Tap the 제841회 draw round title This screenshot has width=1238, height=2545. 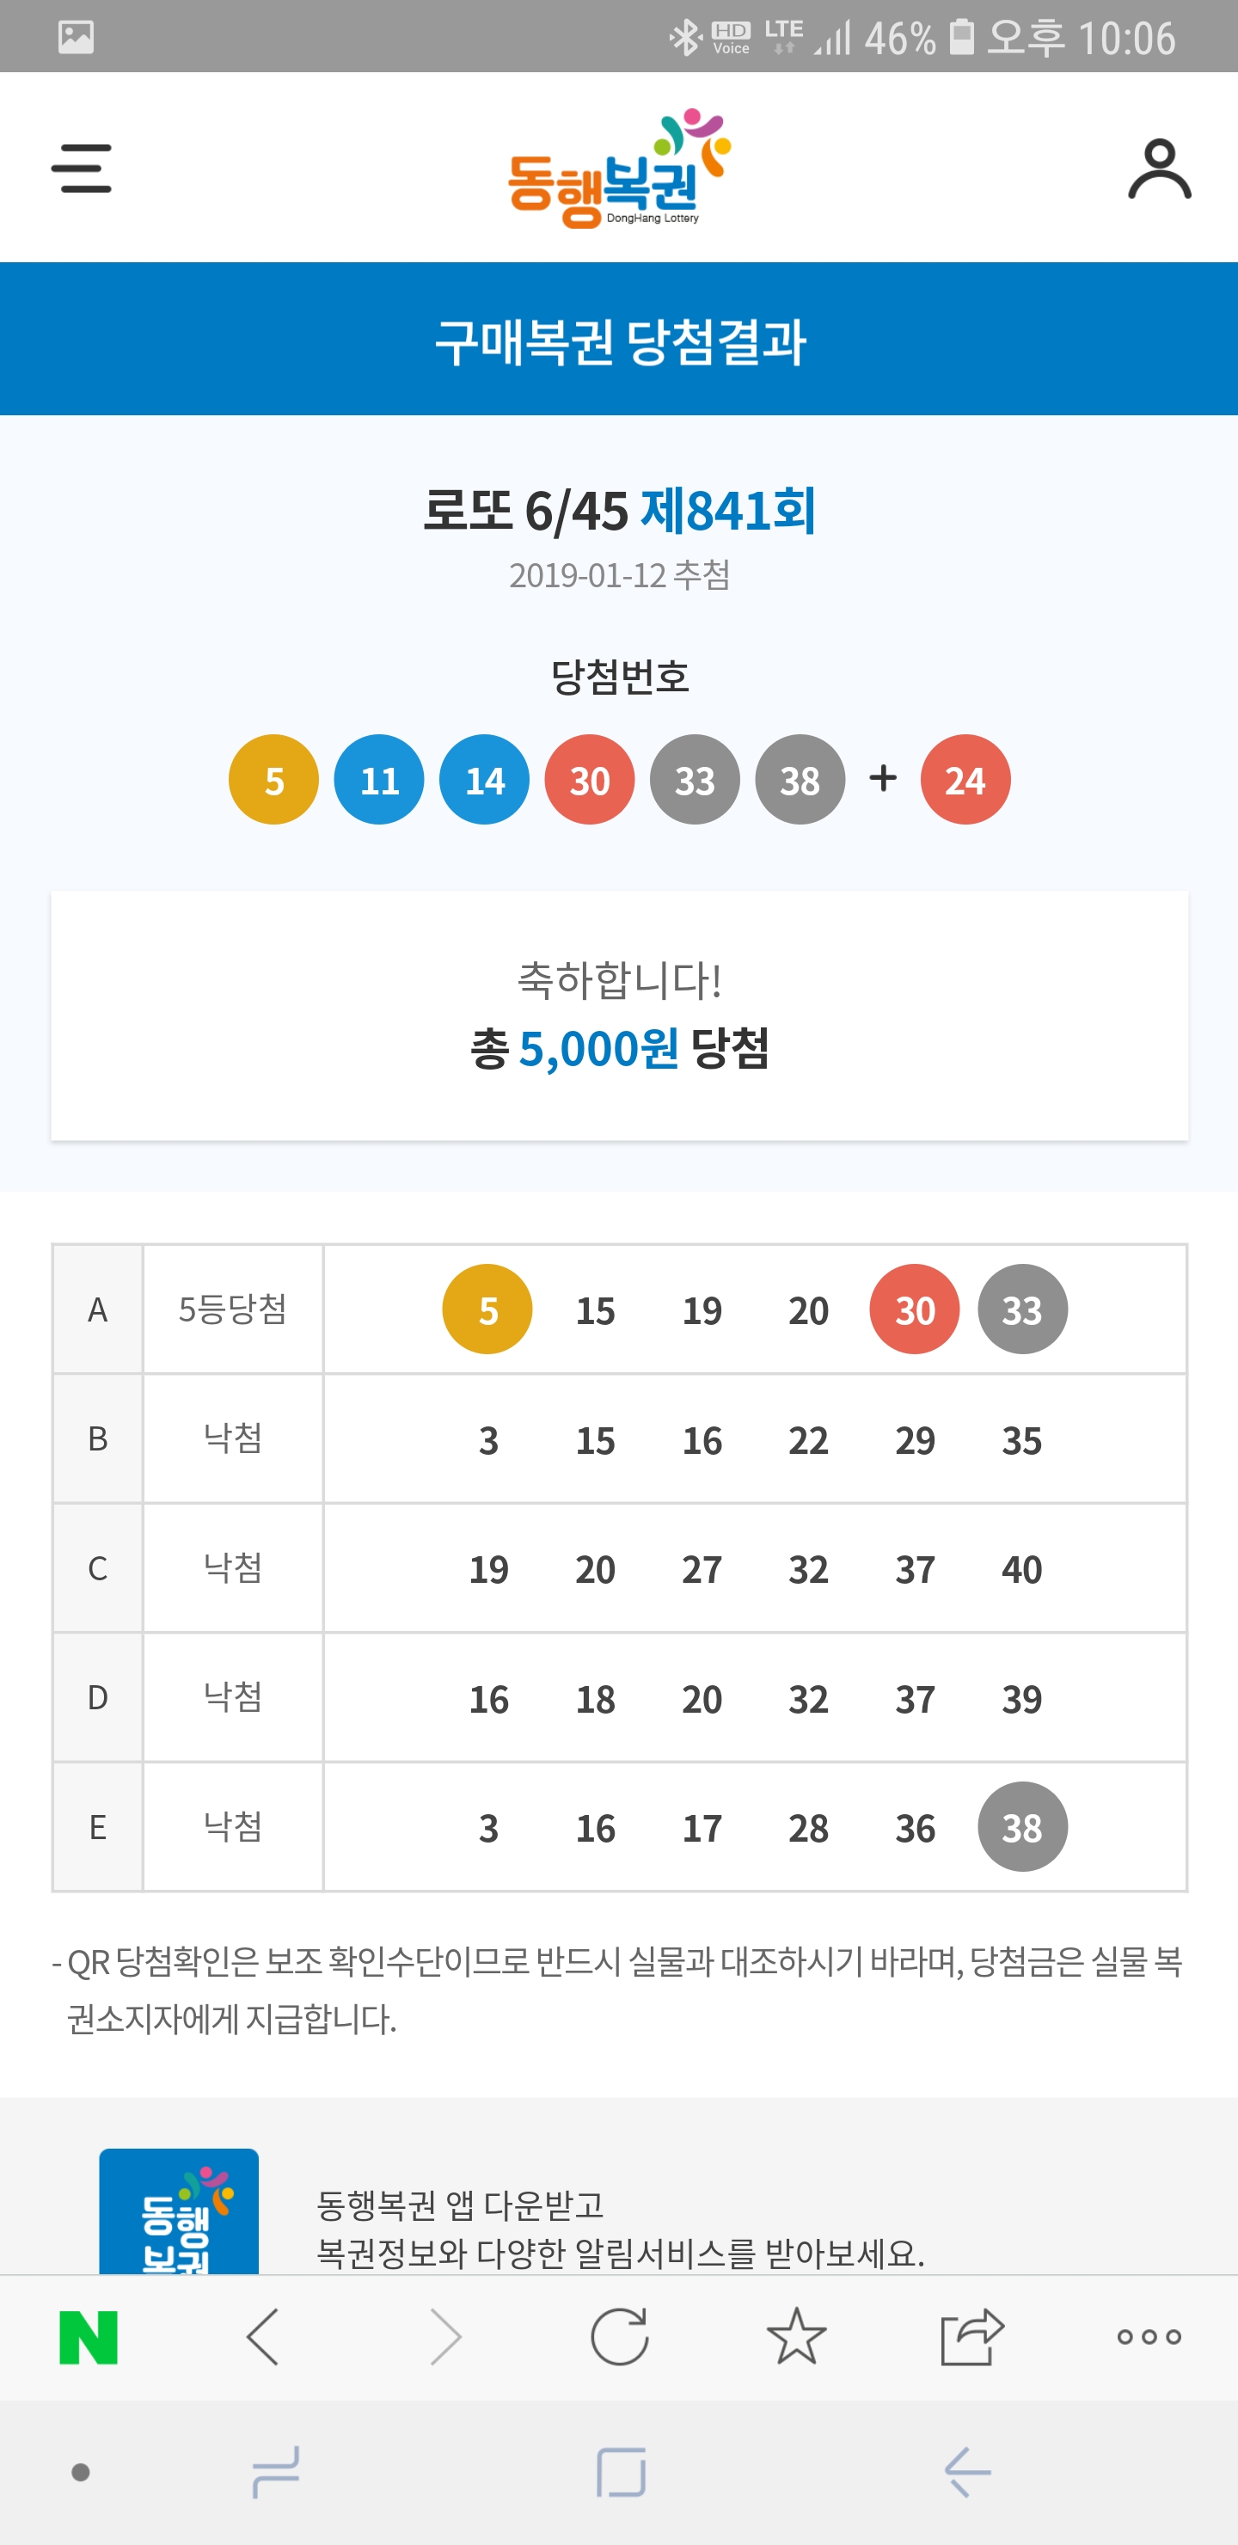point(728,511)
